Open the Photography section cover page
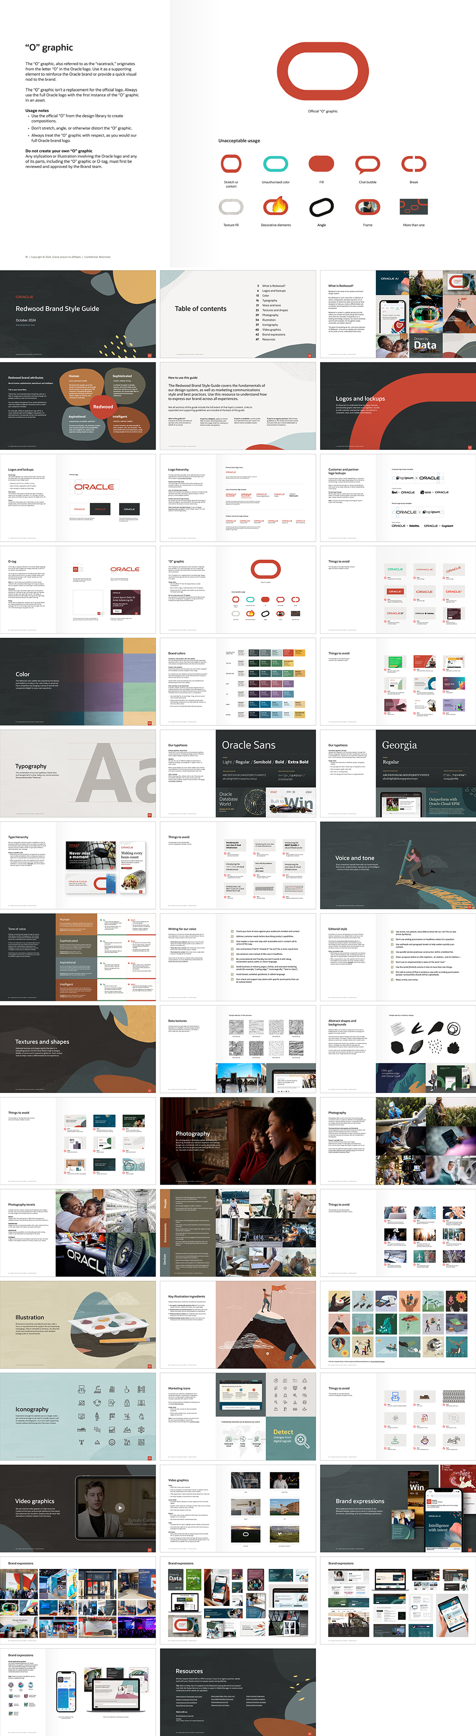The height and width of the screenshot is (1736, 476). [x=237, y=1140]
